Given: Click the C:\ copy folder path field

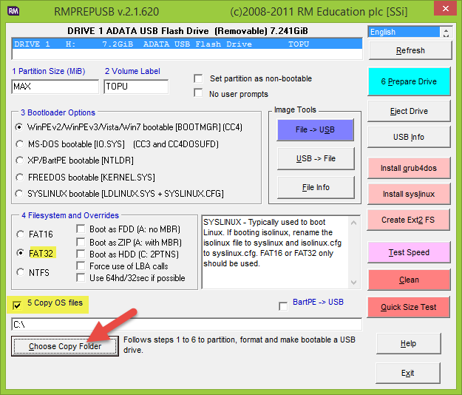Looking at the screenshot, I should pos(187,325).
